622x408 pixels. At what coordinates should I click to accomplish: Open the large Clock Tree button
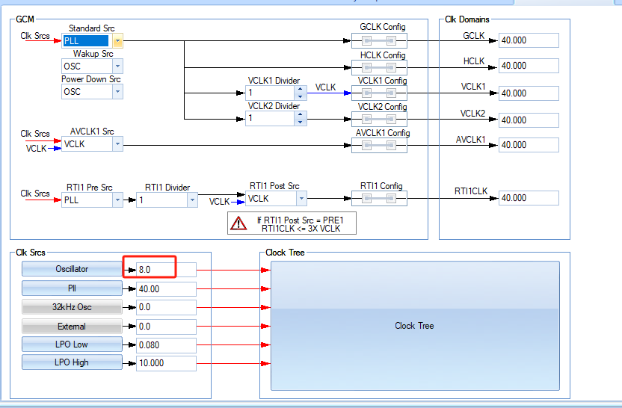(415, 326)
